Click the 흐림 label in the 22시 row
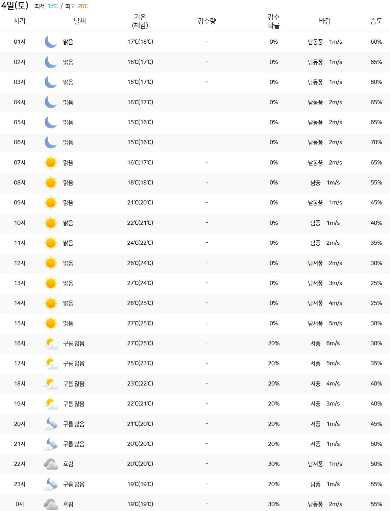 click(x=68, y=464)
